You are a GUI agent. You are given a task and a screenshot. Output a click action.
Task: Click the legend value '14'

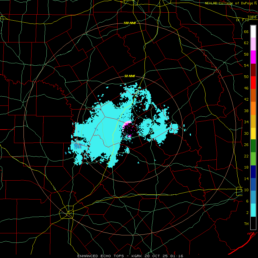click(x=246, y=179)
